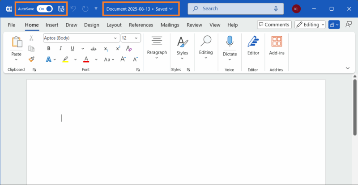This screenshot has height=185, width=358.
Task: Open the Editing mode dropdown
Action: tap(310, 25)
